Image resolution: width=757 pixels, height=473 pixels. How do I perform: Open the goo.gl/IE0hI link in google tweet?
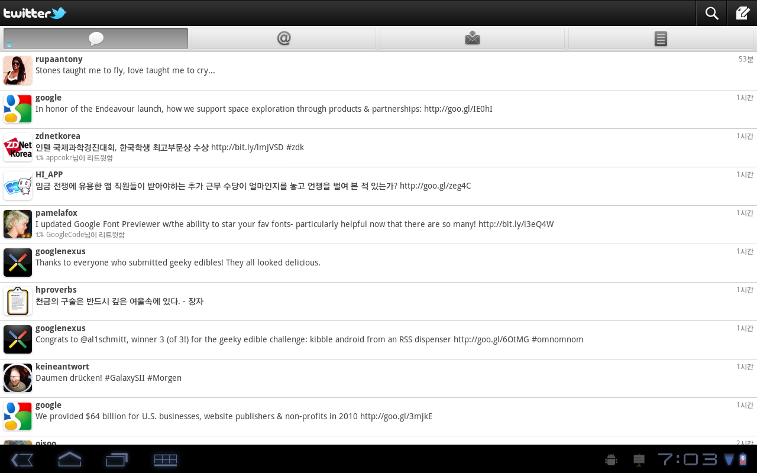[x=458, y=109]
